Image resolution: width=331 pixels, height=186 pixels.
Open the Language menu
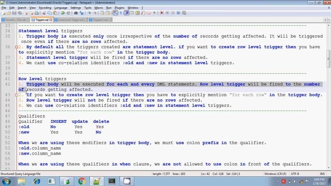[x=61, y=8]
